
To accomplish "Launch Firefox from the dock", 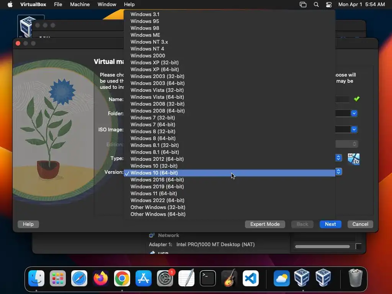I will click(101, 278).
